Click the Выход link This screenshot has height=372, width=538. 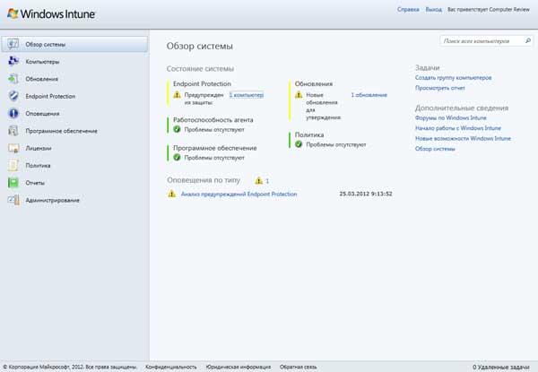tap(434, 10)
